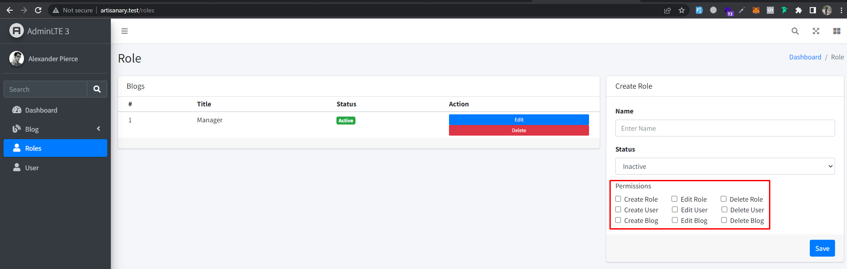This screenshot has width=847, height=269.
Task: Open the User sidebar item
Action: click(x=55, y=168)
